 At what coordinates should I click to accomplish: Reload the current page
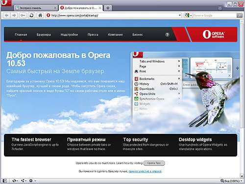(x=31, y=15)
